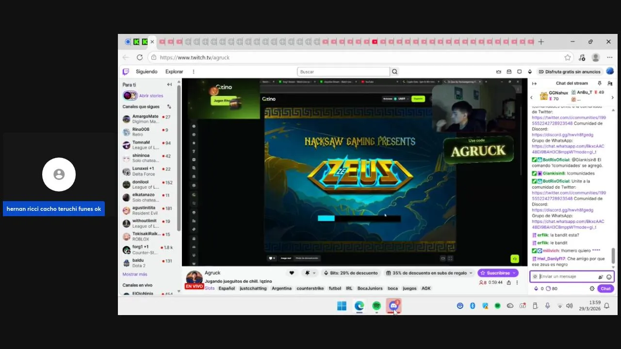Close the active browser tab
The image size is (621, 349).
coord(152,42)
